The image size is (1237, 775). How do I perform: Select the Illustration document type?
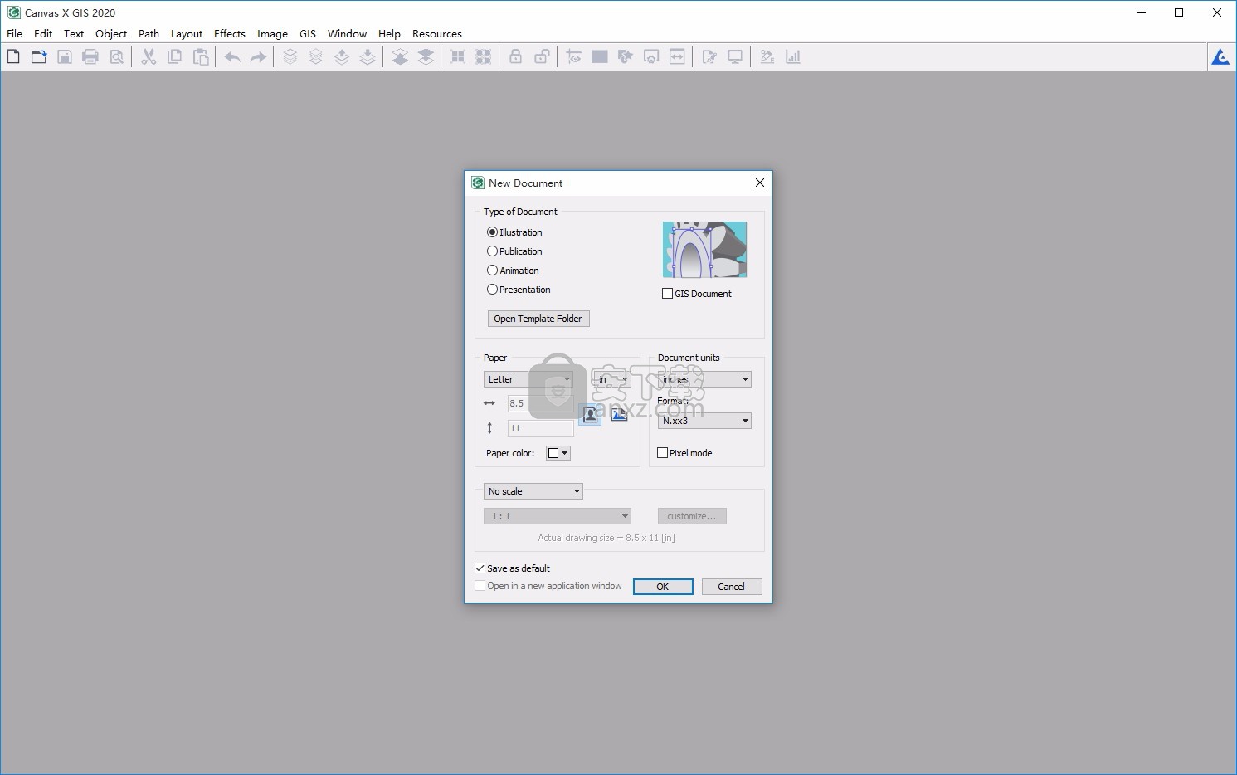click(514, 232)
